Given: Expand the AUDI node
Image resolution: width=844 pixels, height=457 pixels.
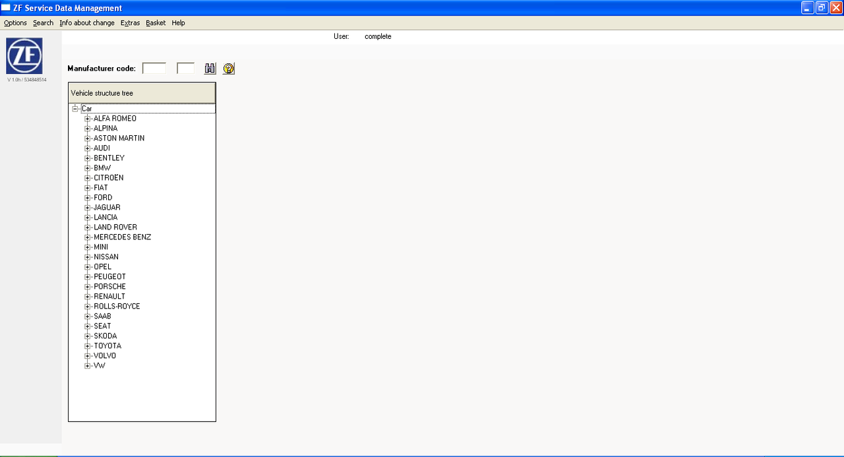Looking at the screenshot, I should click(88, 148).
